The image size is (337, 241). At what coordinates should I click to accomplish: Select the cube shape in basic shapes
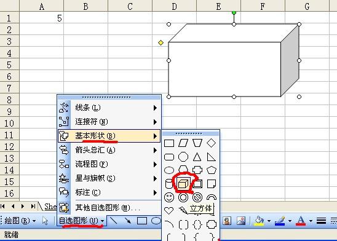click(183, 184)
